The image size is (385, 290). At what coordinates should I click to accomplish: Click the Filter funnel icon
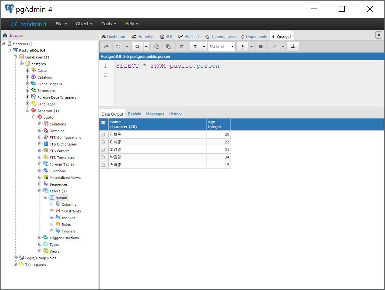pos(195,47)
